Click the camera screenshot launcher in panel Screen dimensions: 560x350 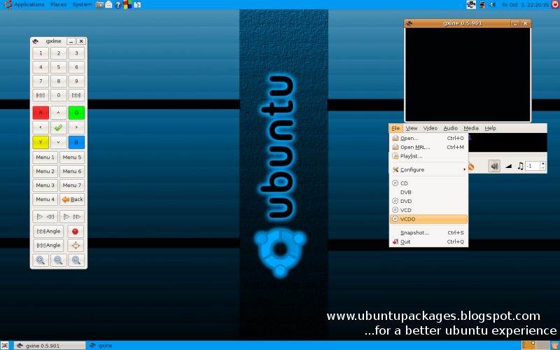click(99, 5)
